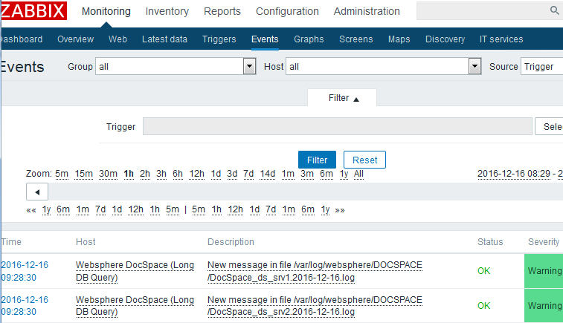Click the Trigger filter field
Screen dimensions: 563x323
pyautogui.click(x=338, y=126)
